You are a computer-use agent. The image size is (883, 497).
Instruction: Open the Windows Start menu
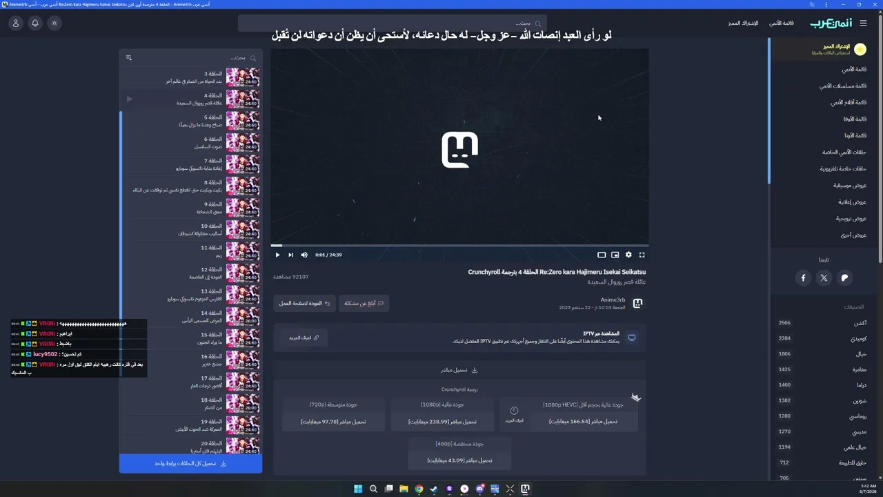pyautogui.click(x=358, y=489)
